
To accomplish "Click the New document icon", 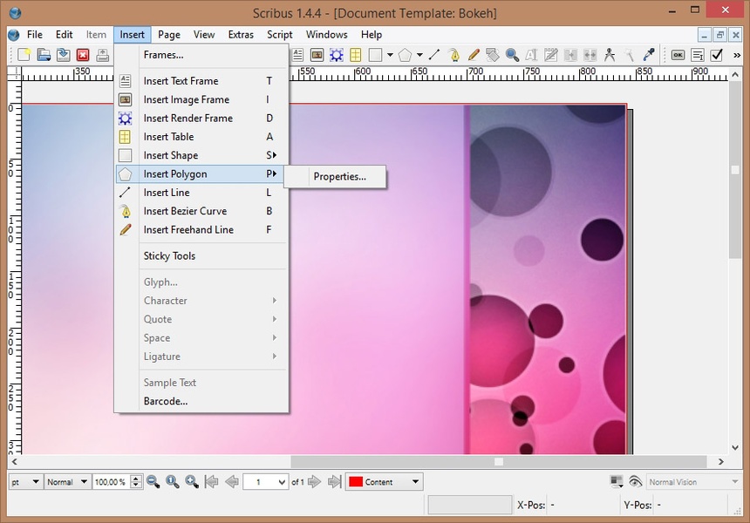I will point(24,55).
